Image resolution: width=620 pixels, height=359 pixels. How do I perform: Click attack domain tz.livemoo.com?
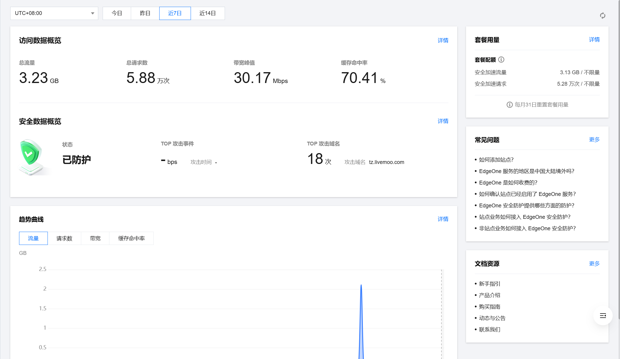pos(387,162)
